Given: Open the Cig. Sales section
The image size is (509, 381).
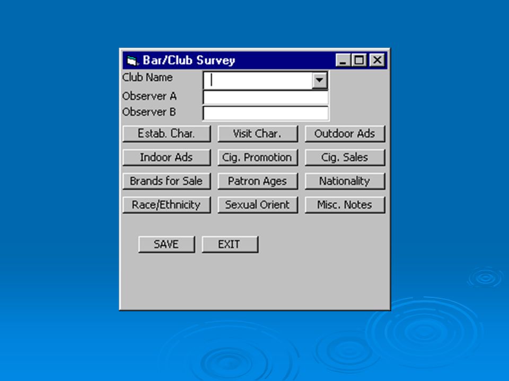Looking at the screenshot, I should click(x=345, y=158).
